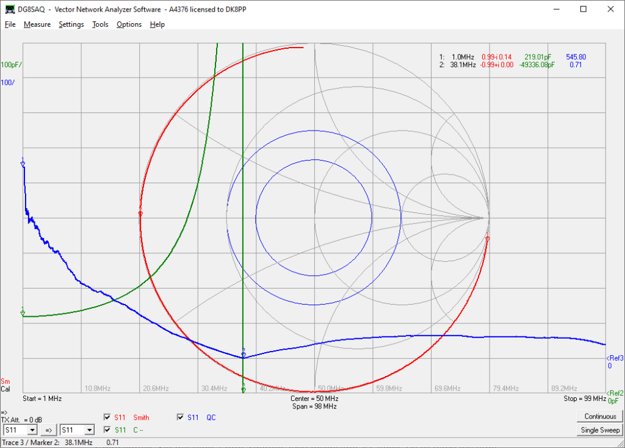
Task: Click the Ref3 reference level indicator
Action: point(615,358)
